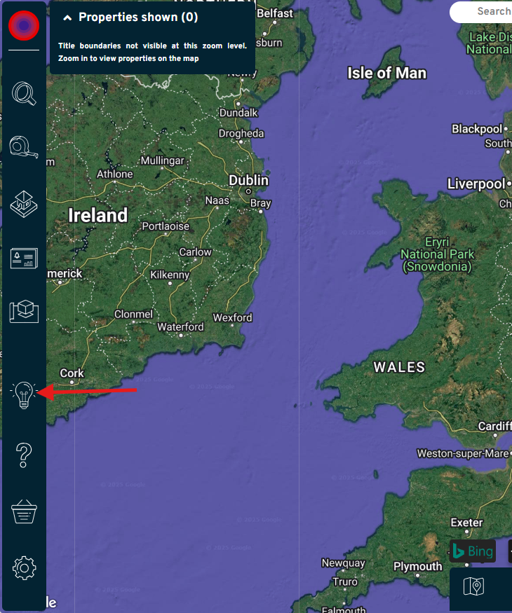
Task: Switch to the Bing map layer
Action: point(473,551)
